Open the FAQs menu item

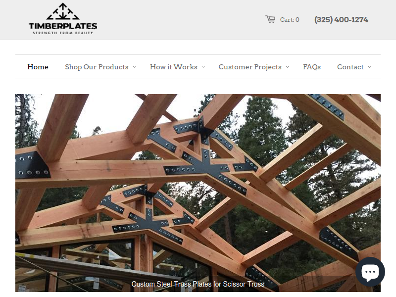[x=312, y=67]
